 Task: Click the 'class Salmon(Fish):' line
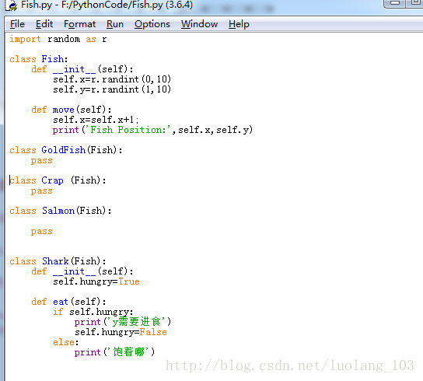click(61, 211)
